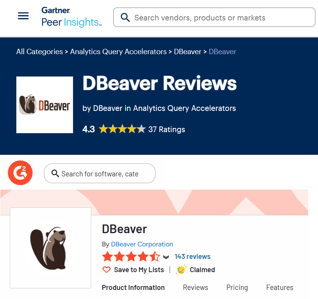The image size is (318, 299).
Task: Click the yellow star rating on Gartner
Action: click(x=122, y=129)
